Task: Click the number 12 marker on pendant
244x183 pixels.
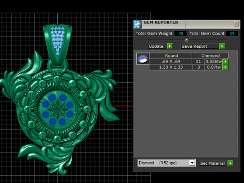Action: [x=57, y=80]
